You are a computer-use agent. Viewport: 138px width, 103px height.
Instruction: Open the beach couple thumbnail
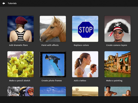click(118, 91)
